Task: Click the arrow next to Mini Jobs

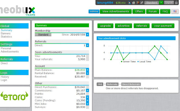Action: [x=87, y=104]
